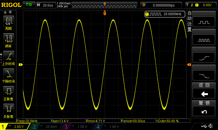Pick single-cycle auto-setup waveform button

(x=204, y=22)
